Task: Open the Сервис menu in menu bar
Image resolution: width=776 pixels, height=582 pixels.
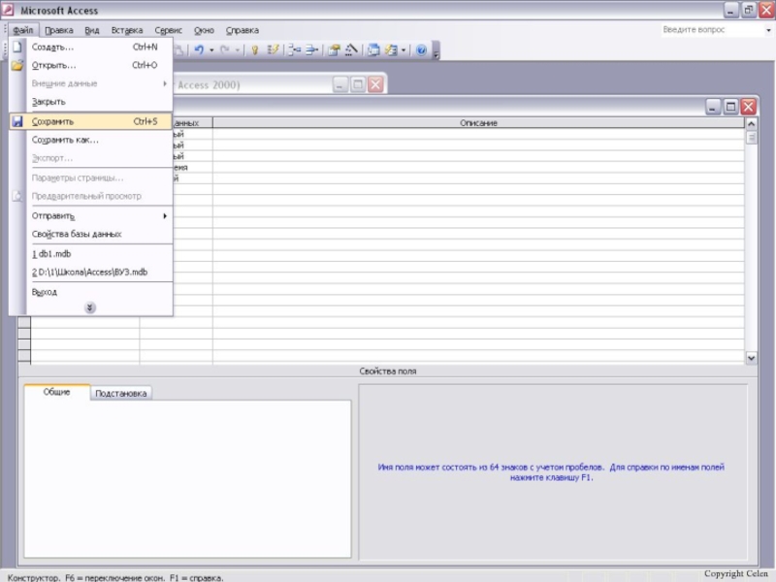Action: (167, 30)
